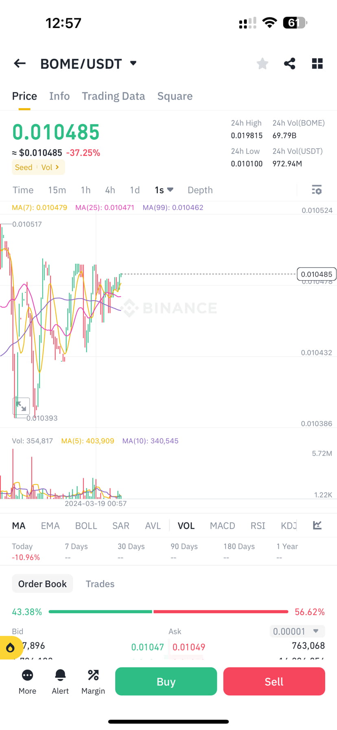Switch to the Trading Data tab
The width and height of the screenshot is (337, 730).
point(114,96)
